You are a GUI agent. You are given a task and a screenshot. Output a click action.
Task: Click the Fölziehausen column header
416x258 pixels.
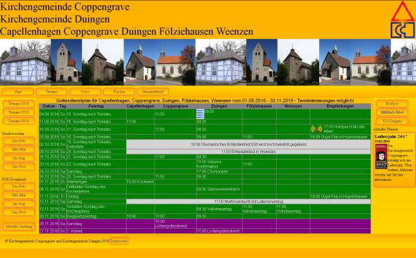259,106
